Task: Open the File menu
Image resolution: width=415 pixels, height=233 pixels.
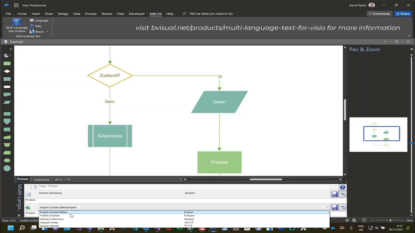Action: [8, 14]
